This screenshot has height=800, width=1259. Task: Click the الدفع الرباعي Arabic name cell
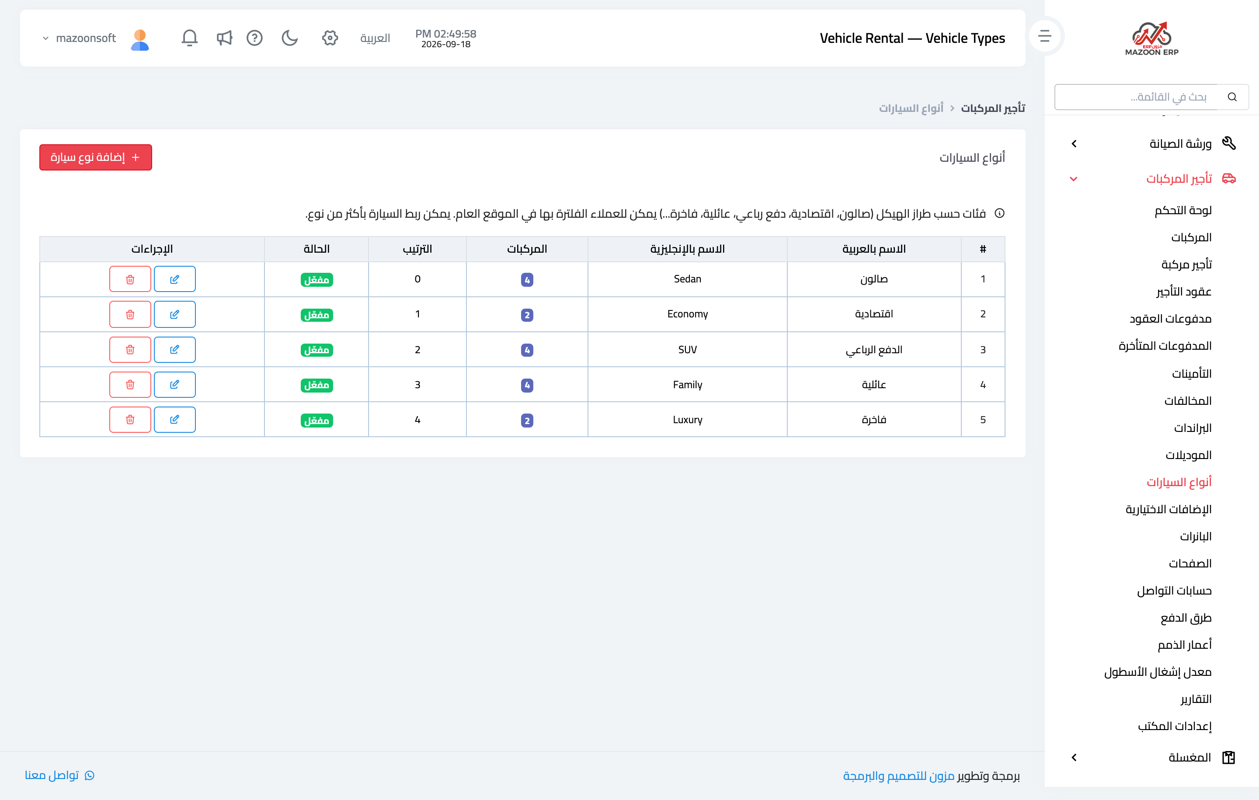[874, 349]
